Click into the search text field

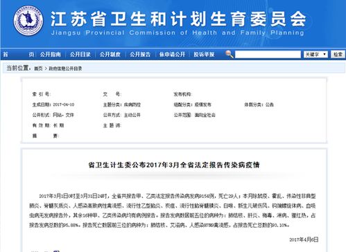click(x=268, y=55)
